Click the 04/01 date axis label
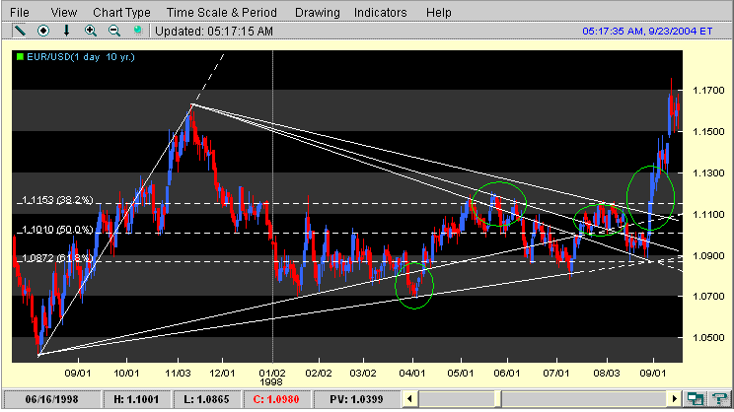 click(412, 374)
